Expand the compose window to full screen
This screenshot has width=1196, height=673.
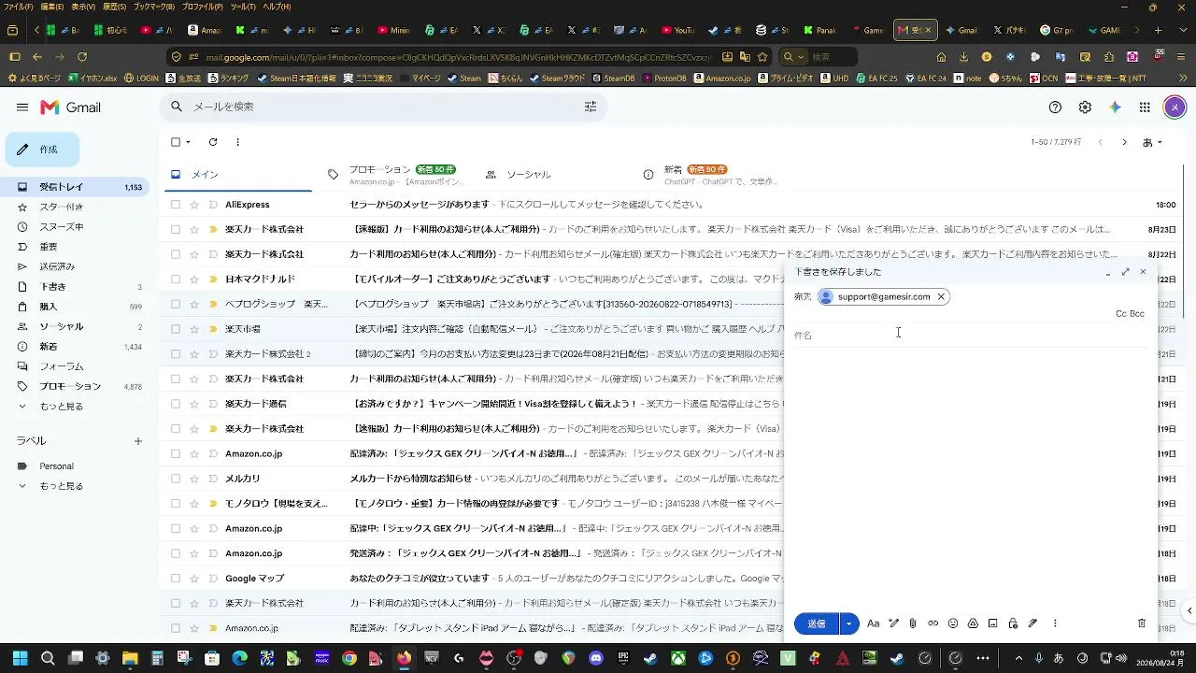pos(1125,272)
